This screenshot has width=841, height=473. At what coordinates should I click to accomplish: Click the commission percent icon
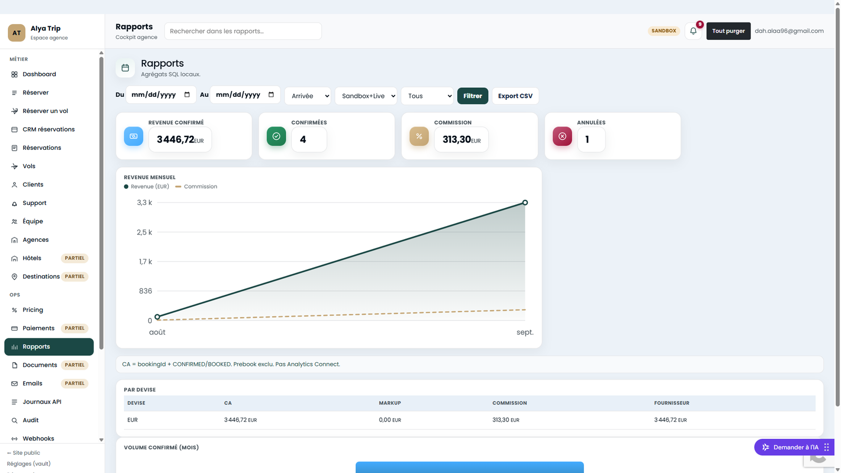click(419, 136)
